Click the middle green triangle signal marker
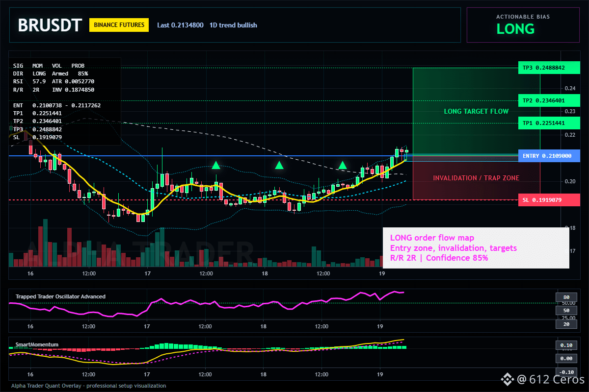Image resolution: width=589 pixels, height=392 pixels. 279,165
